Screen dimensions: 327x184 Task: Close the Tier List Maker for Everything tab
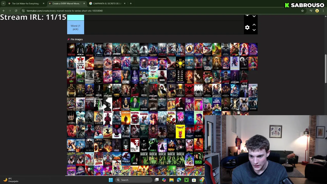(43, 4)
